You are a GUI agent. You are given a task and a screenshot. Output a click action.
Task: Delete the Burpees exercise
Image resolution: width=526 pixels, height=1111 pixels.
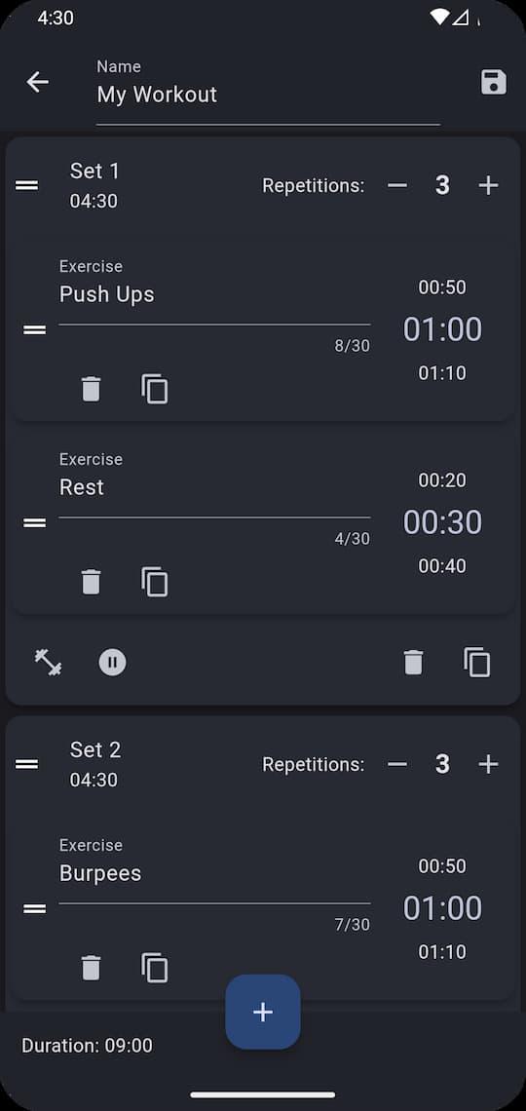coord(92,968)
